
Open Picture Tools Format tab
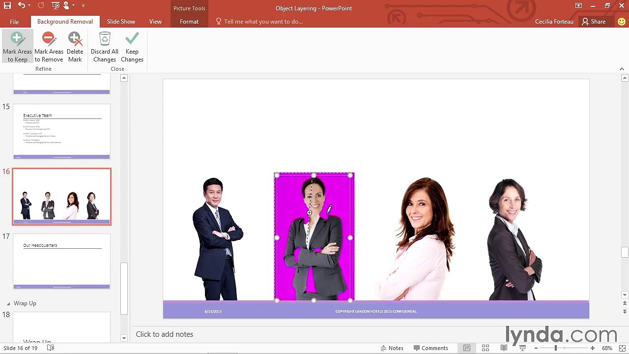point(189,22)
